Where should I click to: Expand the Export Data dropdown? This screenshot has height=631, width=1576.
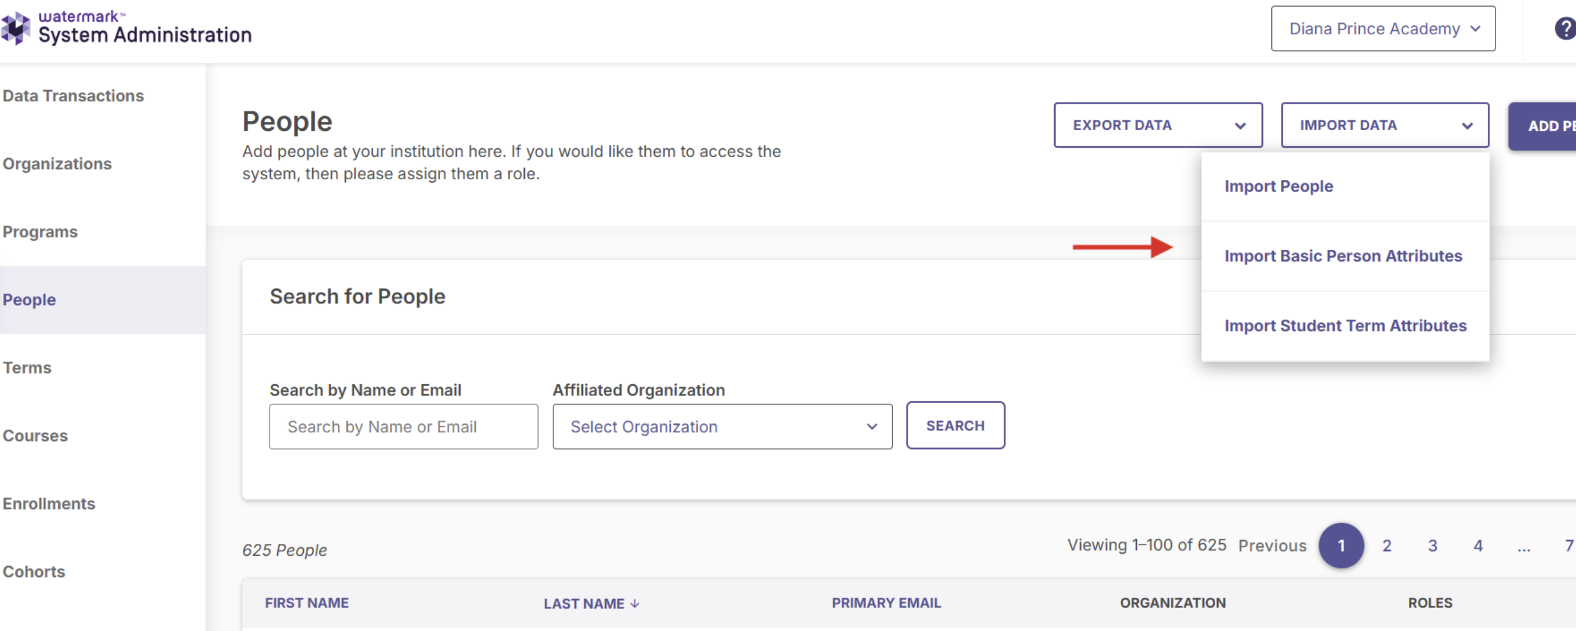click(x=1158, y=125)
